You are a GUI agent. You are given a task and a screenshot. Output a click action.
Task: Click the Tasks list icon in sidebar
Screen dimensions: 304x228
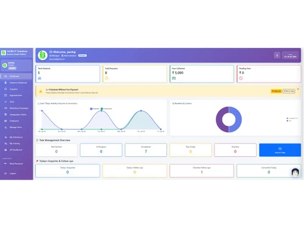click(5, 102)
